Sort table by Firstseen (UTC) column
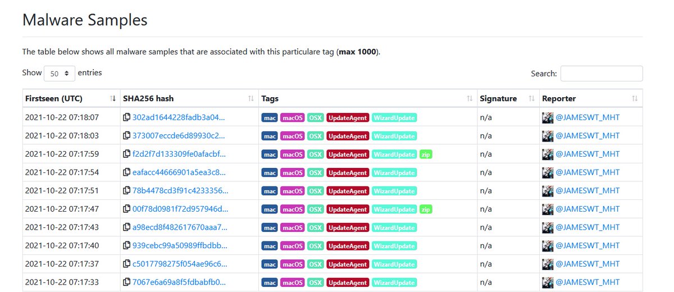 tap(71, 98)
